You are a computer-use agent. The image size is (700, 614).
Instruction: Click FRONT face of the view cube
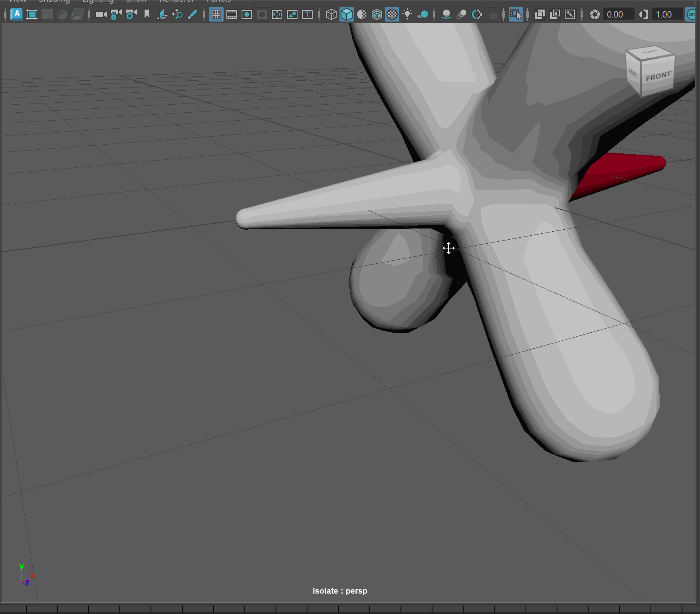click(658, 77)
